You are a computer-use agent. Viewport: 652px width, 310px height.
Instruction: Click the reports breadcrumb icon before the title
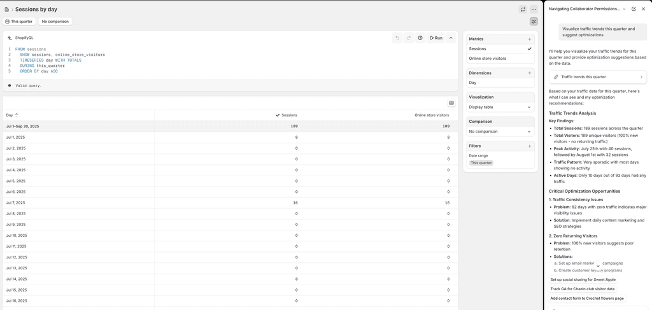click(6, 9)
